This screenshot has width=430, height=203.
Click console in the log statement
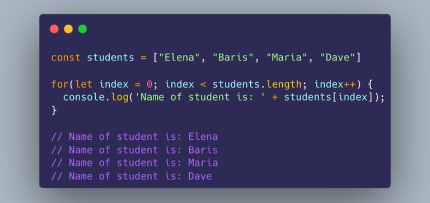click(84, 97)
